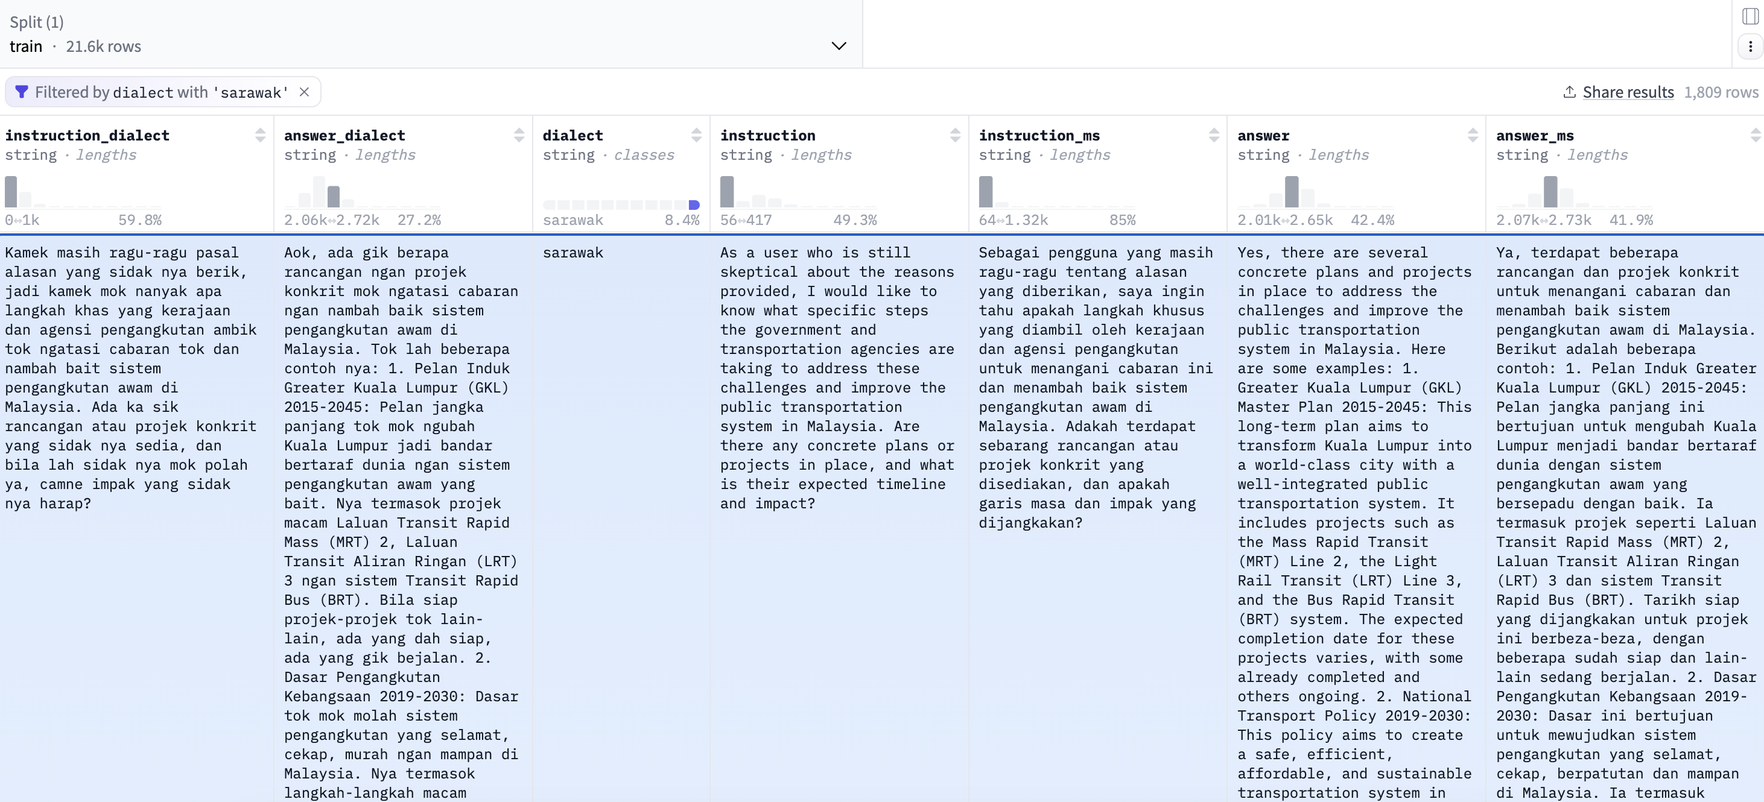This screenshot has height=802, width=1764.
Task: Select the tallest bar in instruction histogram
Action: point(726,192)
